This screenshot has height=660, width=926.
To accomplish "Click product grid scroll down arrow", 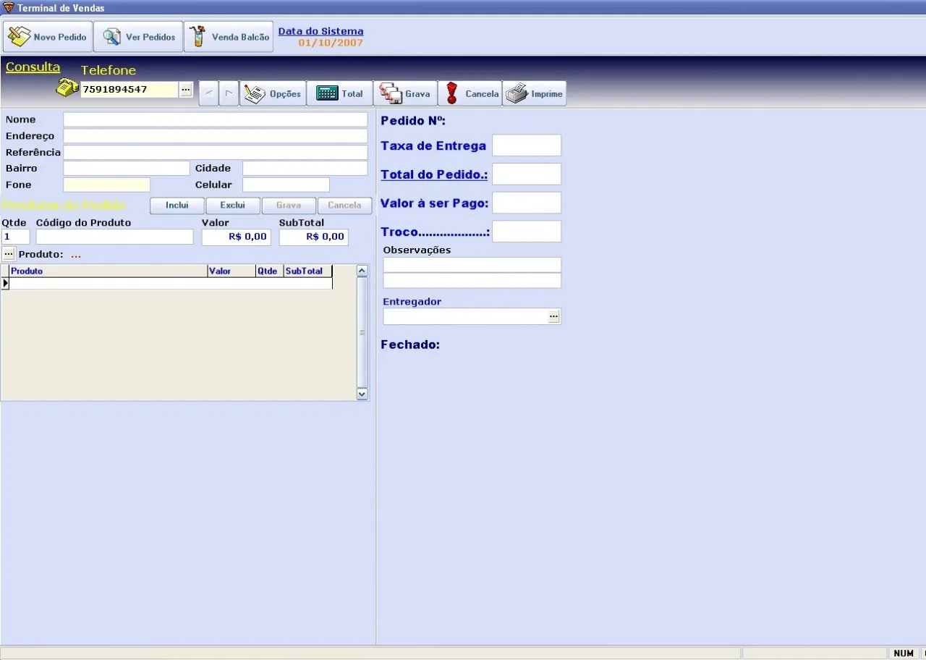I will [x=362, y=394].
